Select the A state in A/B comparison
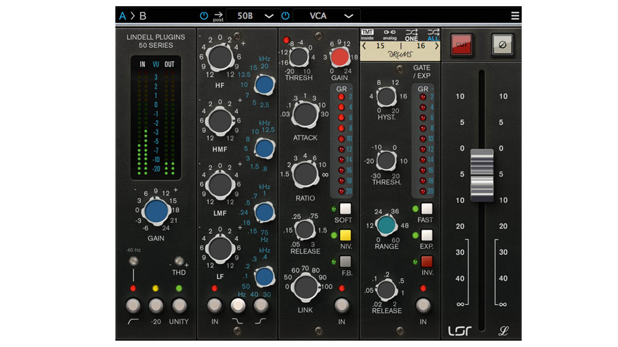This screenshot has width=618, height=347. tap(122, 16)
